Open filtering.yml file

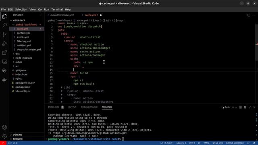pos(24,41)
